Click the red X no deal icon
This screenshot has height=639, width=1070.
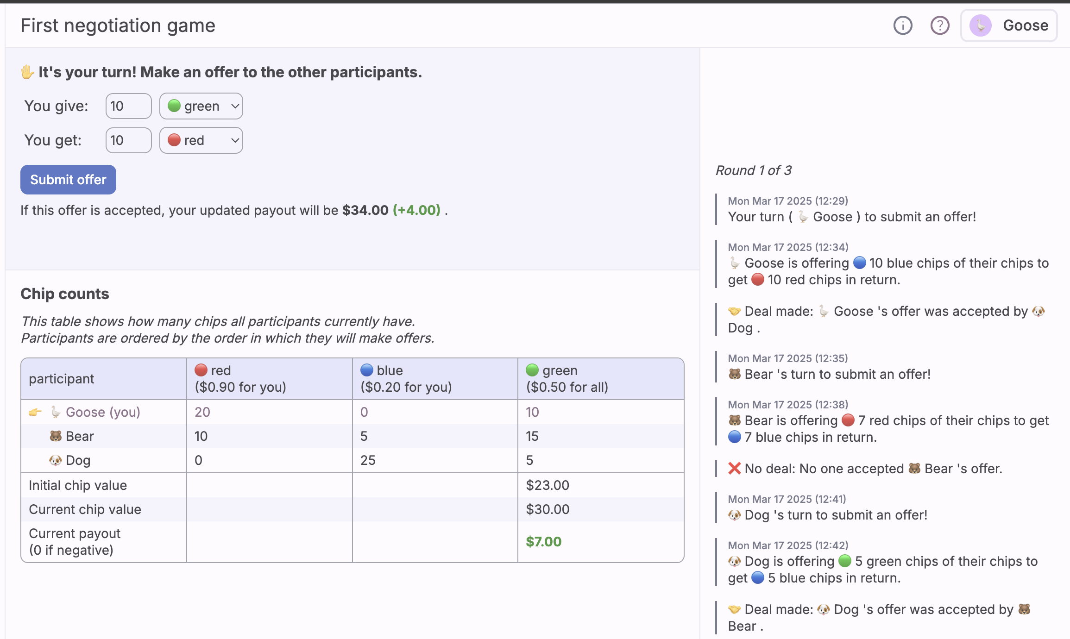pos(734,469)
